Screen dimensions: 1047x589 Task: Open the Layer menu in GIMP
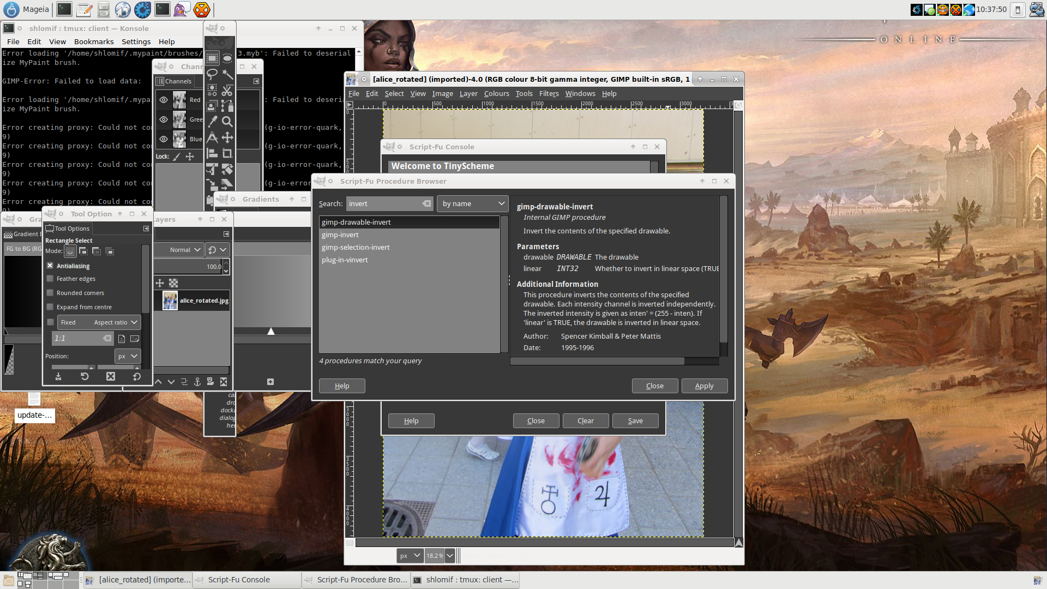[468, 94]
